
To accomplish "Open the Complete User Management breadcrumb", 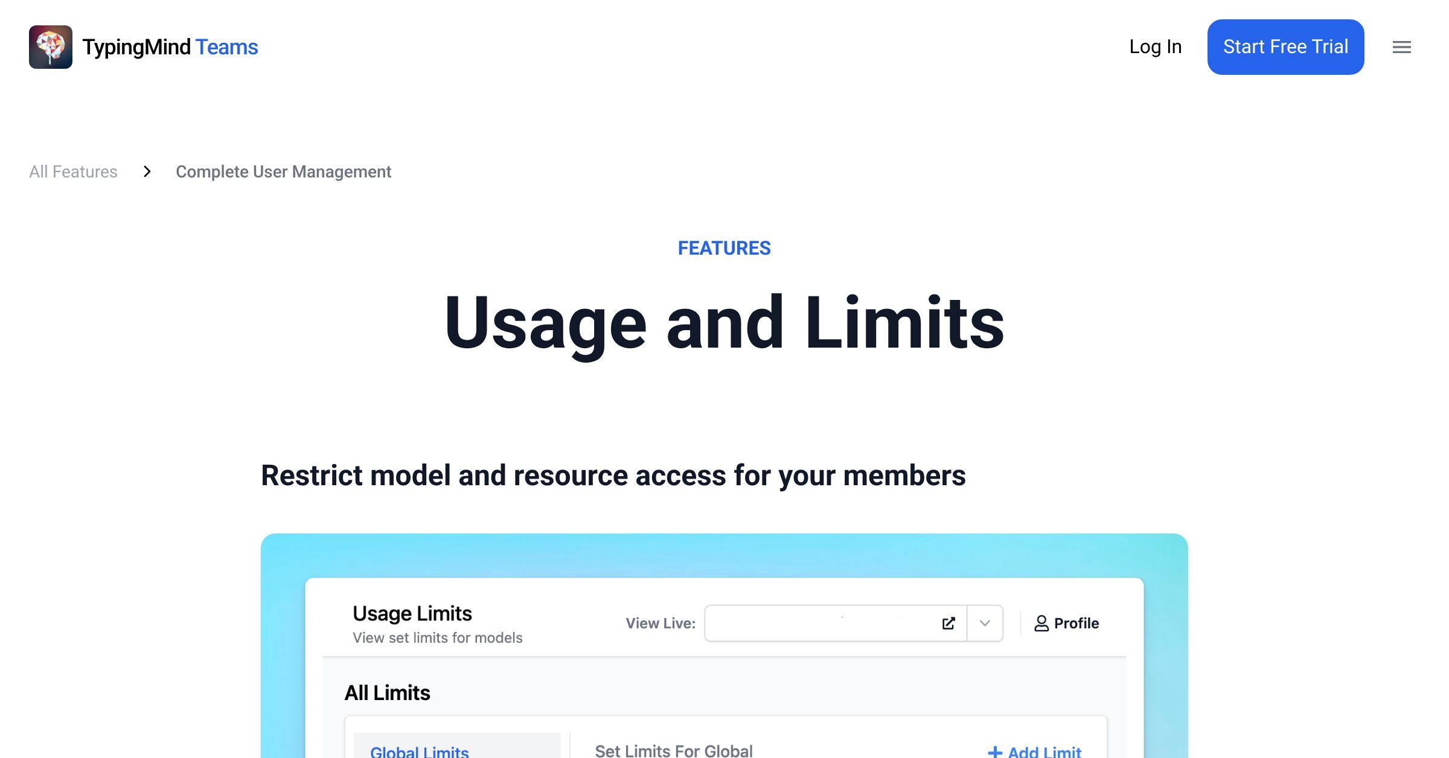I will click(283, 172).
